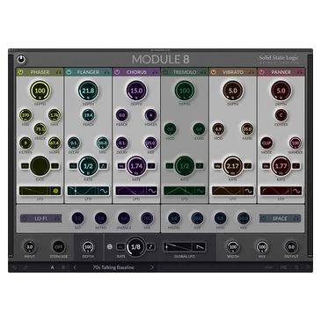Click the Chorus Voices knob showing 4
321x321 pixels.
pyautogui.click(x=150, y=115)
